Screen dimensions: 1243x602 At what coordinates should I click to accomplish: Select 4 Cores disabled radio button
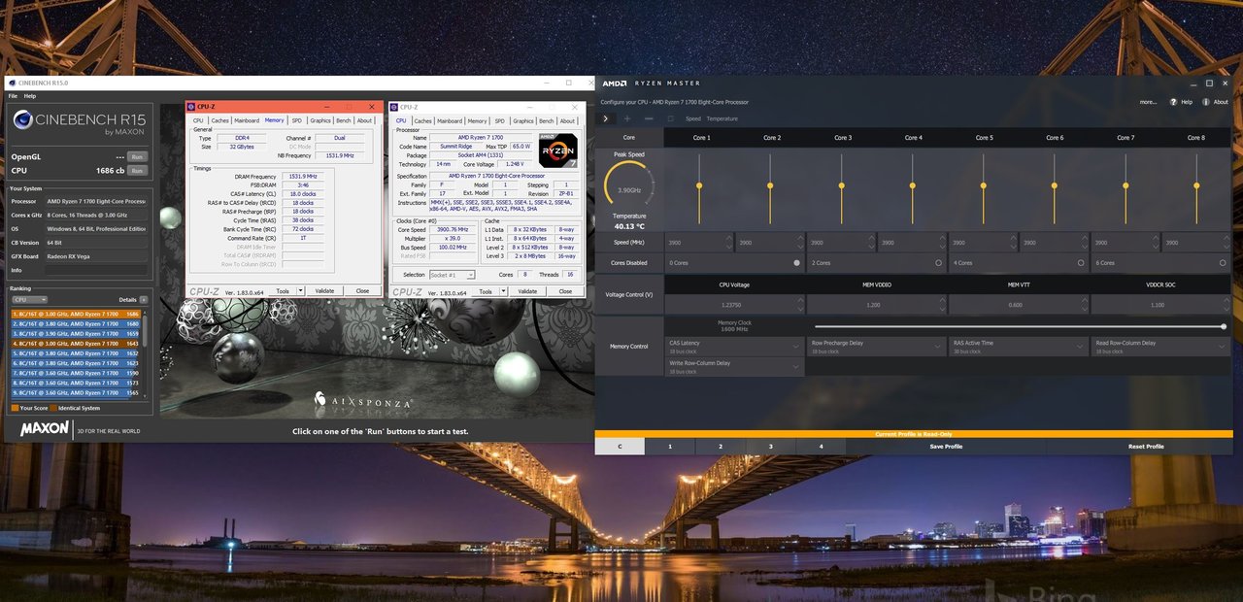click(x=1082, y=262)
